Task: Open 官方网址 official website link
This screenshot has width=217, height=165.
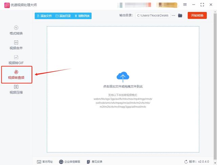Action: (45, 162)
